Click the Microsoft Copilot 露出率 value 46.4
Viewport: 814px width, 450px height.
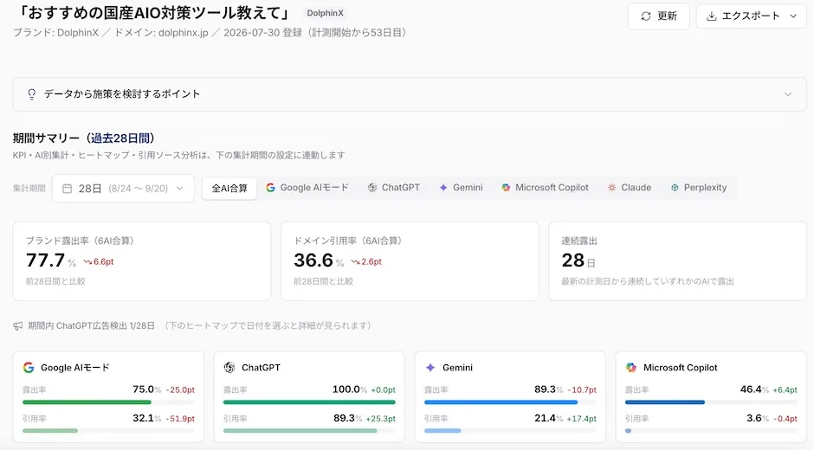point(751,389)
